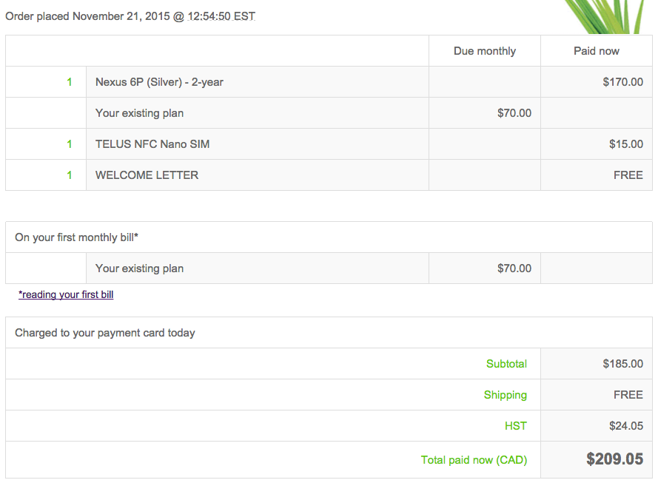Click the WELCOME LETTER item
The image size is (658, 480).
coord(147,175)
